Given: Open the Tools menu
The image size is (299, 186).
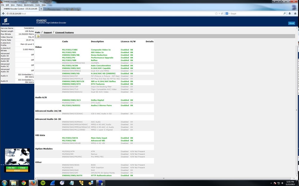Looking at the screenshot, I should click(37, 5).
